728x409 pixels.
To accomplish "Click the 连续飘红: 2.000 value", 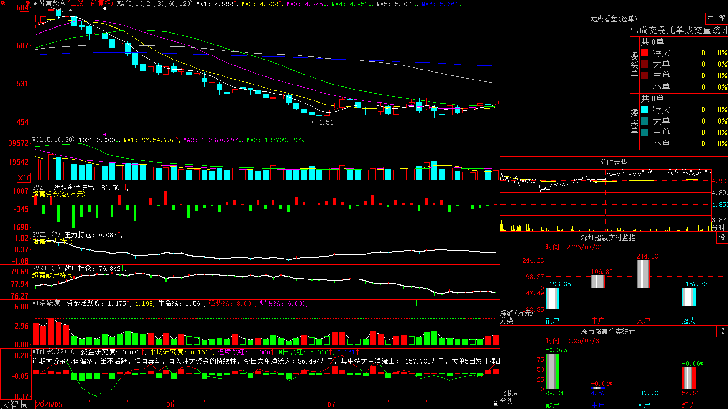I will coord(243,352).
